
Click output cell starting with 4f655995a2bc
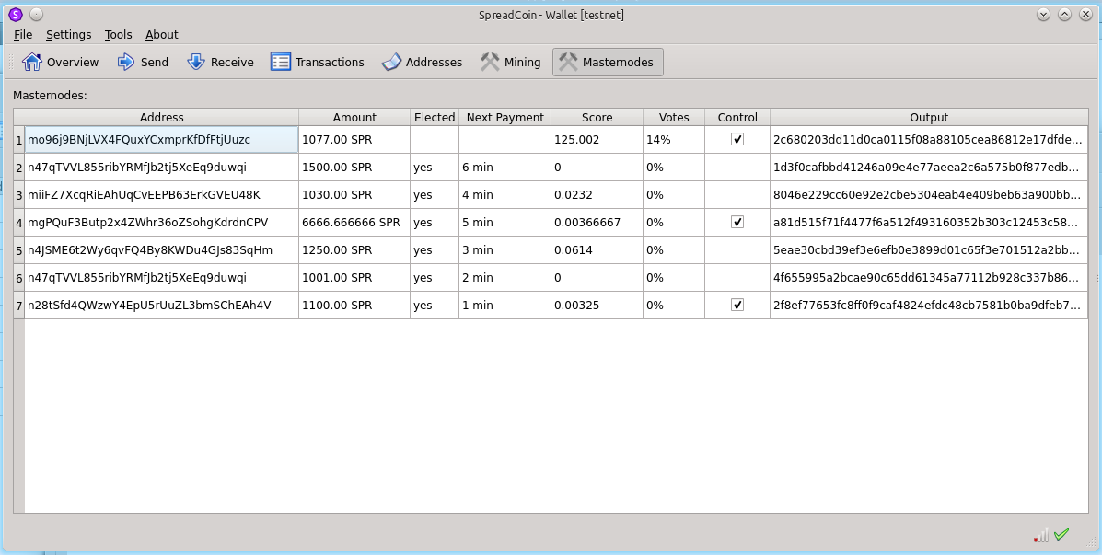pos(929,278)
